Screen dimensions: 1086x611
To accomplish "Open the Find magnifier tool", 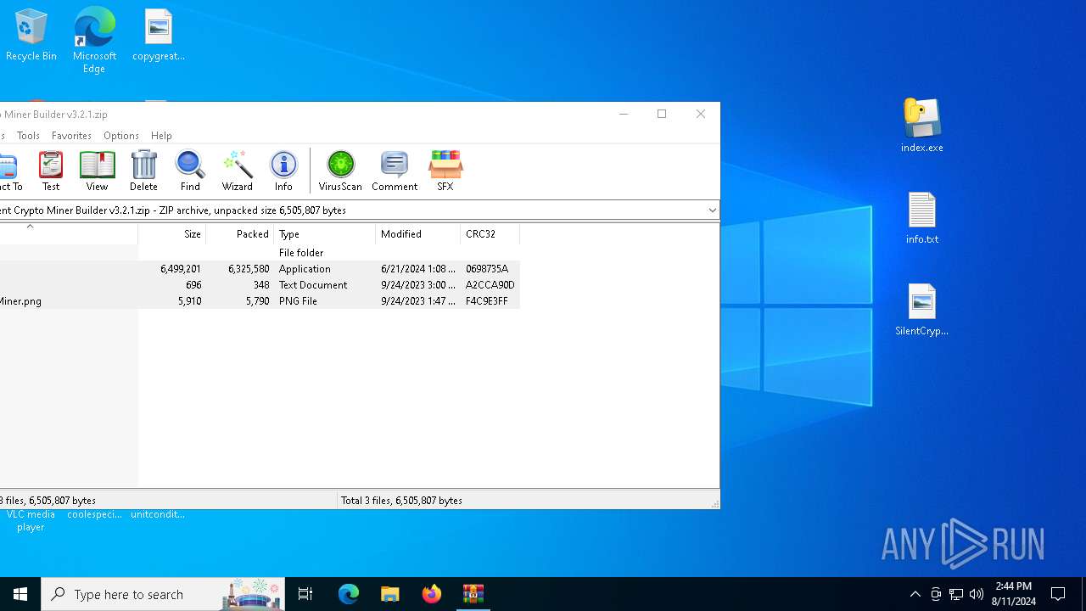I will point(190,171).
